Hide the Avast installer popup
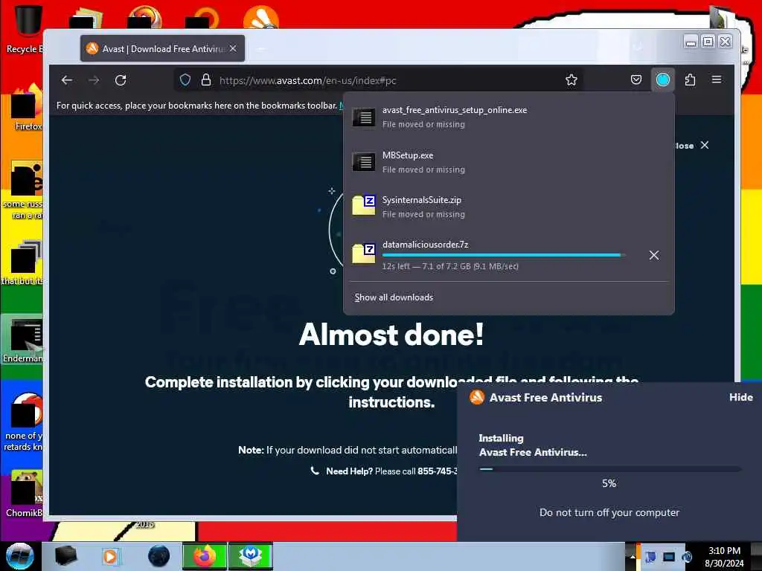The width and height of the screenshot is (762, 571). [741, 397]
